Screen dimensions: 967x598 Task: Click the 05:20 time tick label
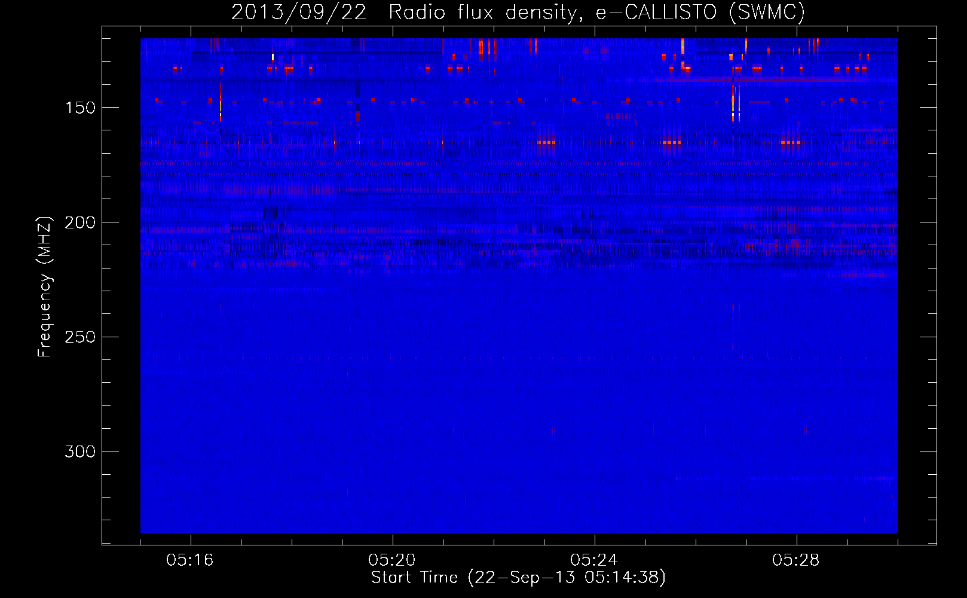point(392,560)
